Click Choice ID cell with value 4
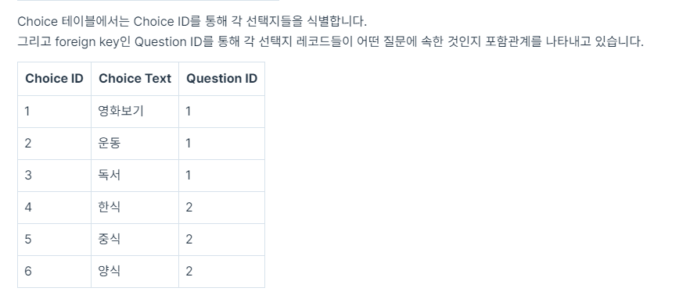The width and height of the screenshot is (690, 295). [54, 208]
